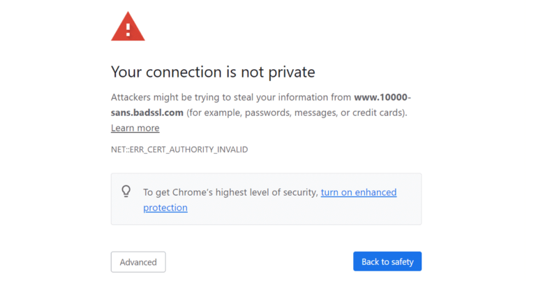Image resolution: width=536 pixels, height=281 pixels.
Task: Click the white exclamation mark in the triangle
Action: (x=128, y=29)
